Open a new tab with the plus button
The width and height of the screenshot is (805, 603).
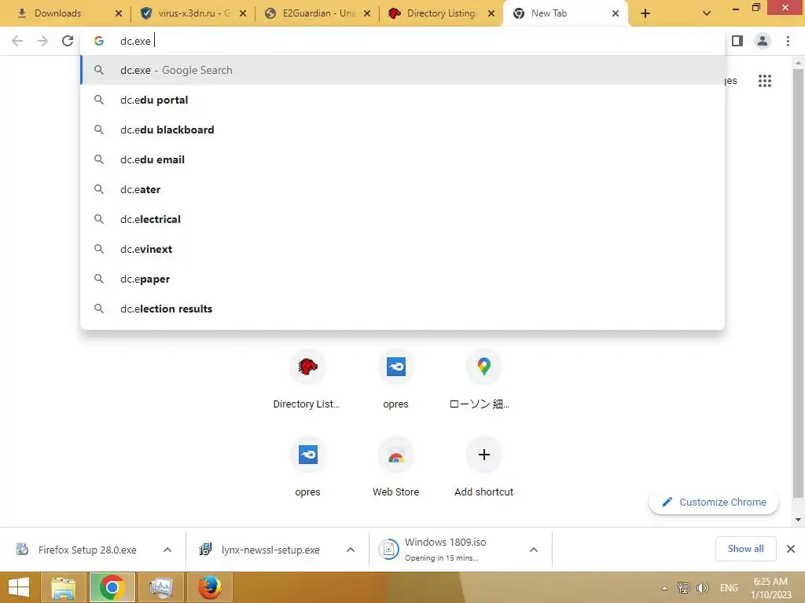645,13
